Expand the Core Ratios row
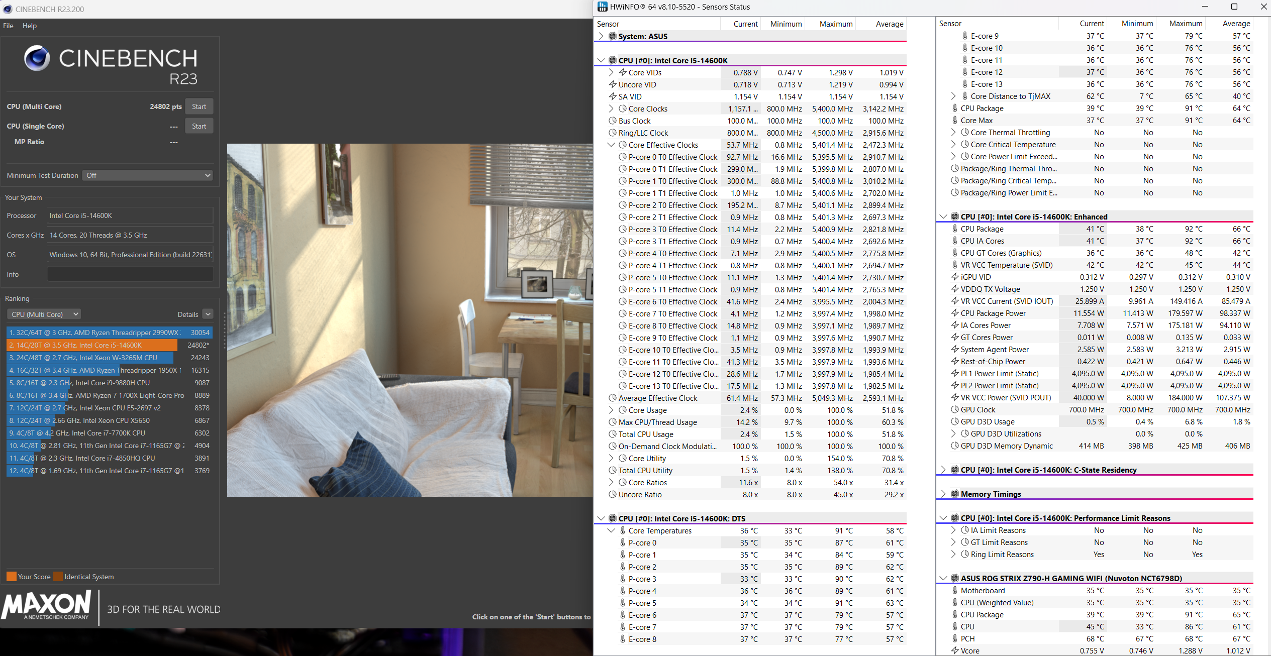Image resolution: width=1271 pixels, height=656 pixels. coord(611,482)
